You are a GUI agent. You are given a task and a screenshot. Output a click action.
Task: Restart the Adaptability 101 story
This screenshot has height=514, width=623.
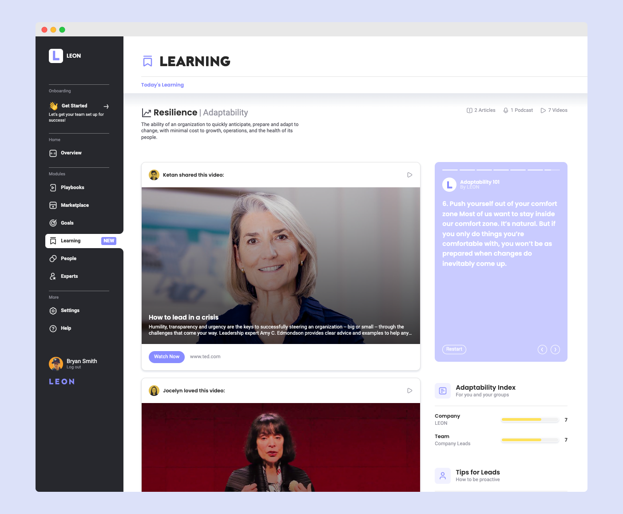[x=454, y=349]
